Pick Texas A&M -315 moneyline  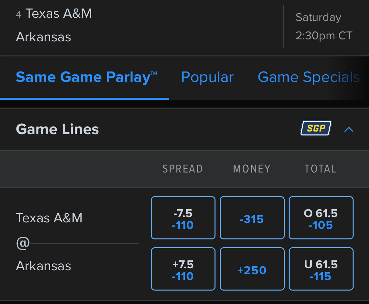coord(252,218)
